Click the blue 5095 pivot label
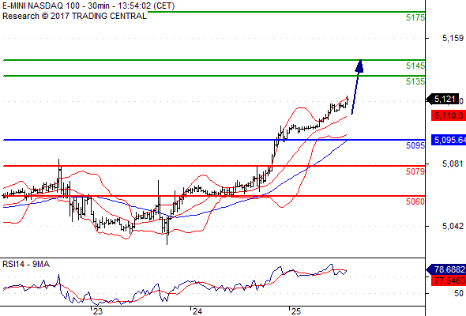466x316 pixels. (415, 145)
